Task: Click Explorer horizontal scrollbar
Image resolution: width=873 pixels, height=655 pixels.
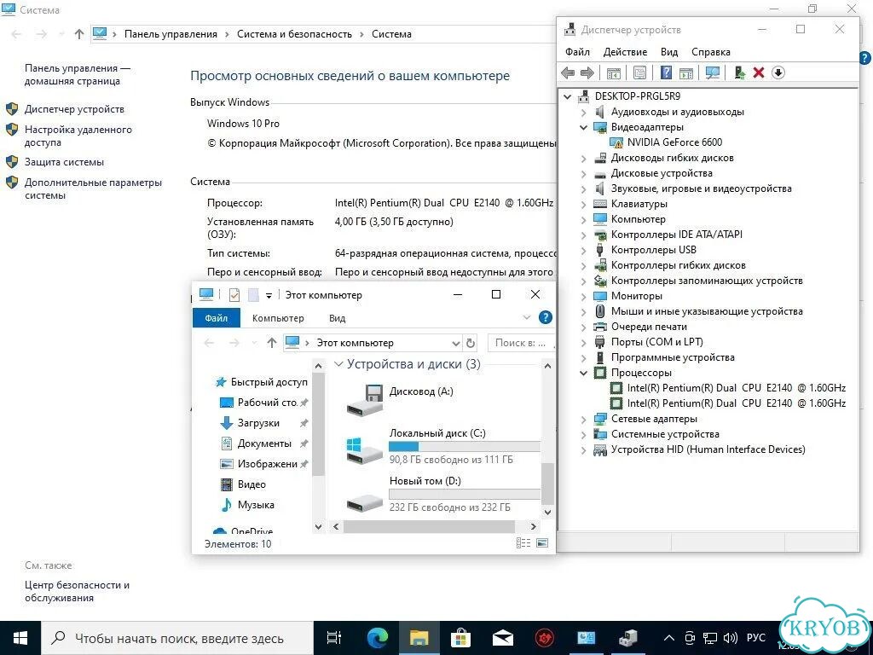Action: (x=429, y=526)
